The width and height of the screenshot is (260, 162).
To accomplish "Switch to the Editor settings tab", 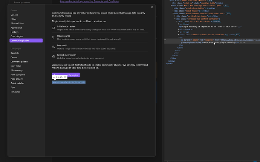I will click(x=14, y=19).
